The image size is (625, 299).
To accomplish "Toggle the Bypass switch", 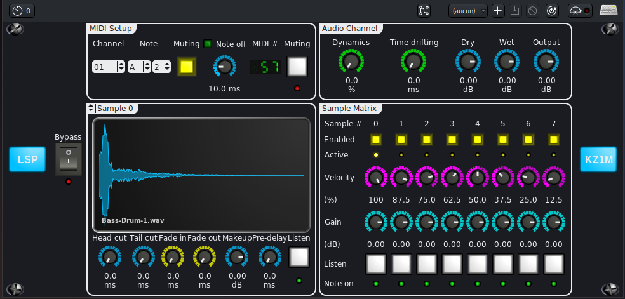I will [68, 159].
